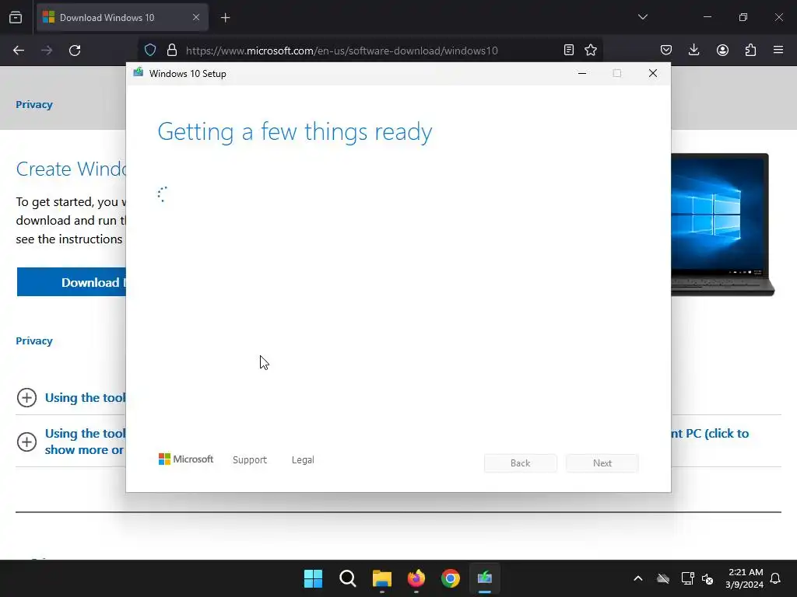
Task: Minimize the Windows 10 Setup window
Action: (582, 73)
